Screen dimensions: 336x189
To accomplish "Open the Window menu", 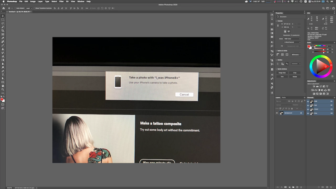I will [81, 1].
